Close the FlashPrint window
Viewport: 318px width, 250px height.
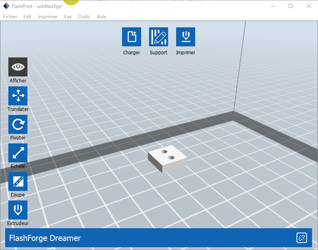click(x=309, y=6)
